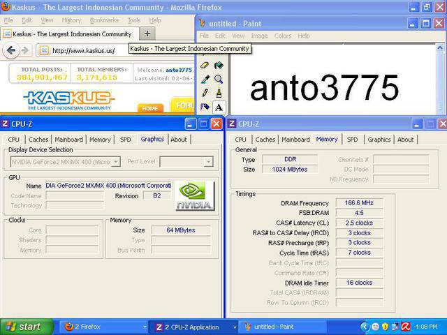Switch to untitled - Paint in the taskbar
The height and width of the screenshot is (335, 447).
(284, 327)
